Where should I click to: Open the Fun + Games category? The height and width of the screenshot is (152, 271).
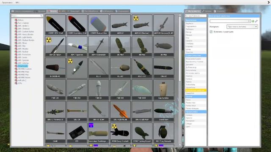[23, 23]
